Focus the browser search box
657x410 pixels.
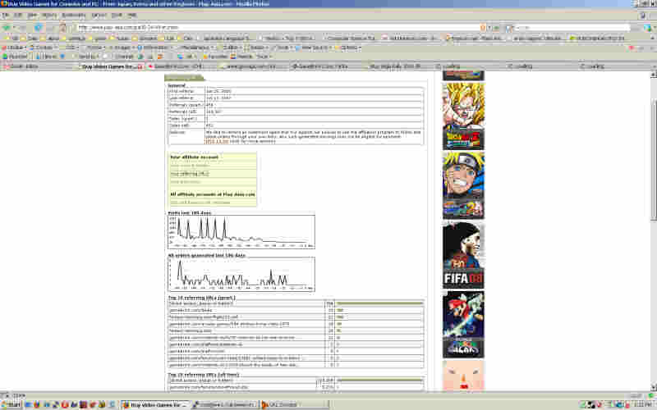coord(572,28)
